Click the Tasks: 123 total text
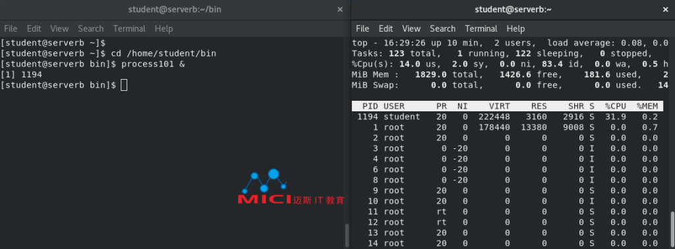 pyautogui.click(x=396, y=53)
